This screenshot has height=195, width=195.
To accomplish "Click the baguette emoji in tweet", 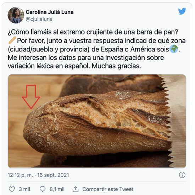I will tap(12, 40).
